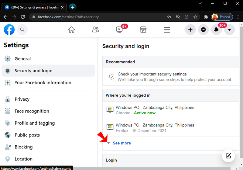
Task: Expand See more logged in devices
Action: coord(122,143)
